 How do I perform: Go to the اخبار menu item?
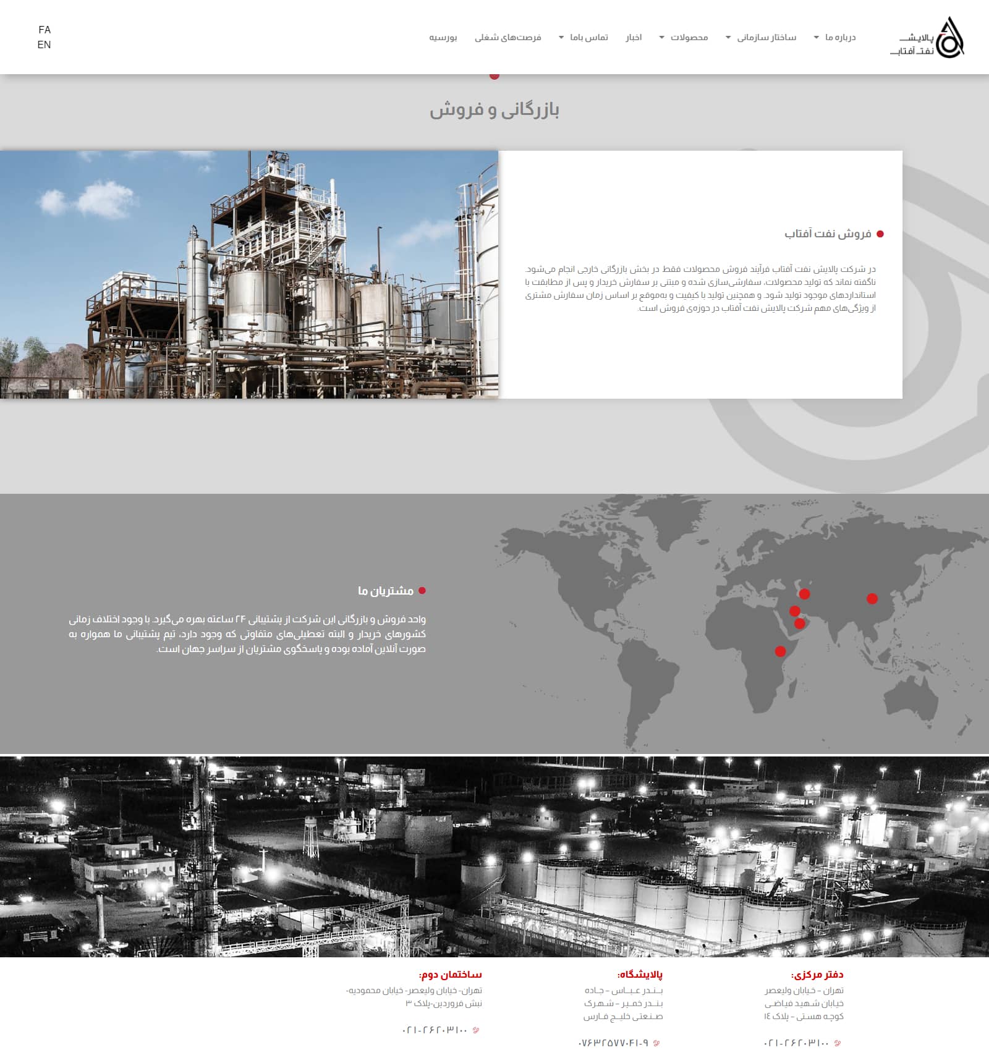tap(634, 38)
